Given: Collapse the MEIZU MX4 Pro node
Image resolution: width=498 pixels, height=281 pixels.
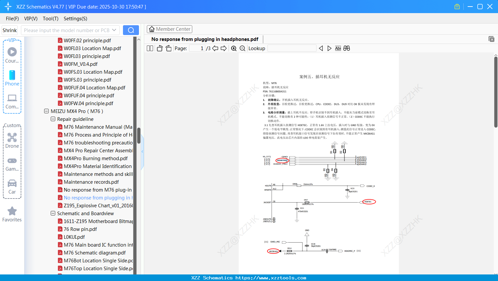Looking at the screenshot, I should 46,111.
